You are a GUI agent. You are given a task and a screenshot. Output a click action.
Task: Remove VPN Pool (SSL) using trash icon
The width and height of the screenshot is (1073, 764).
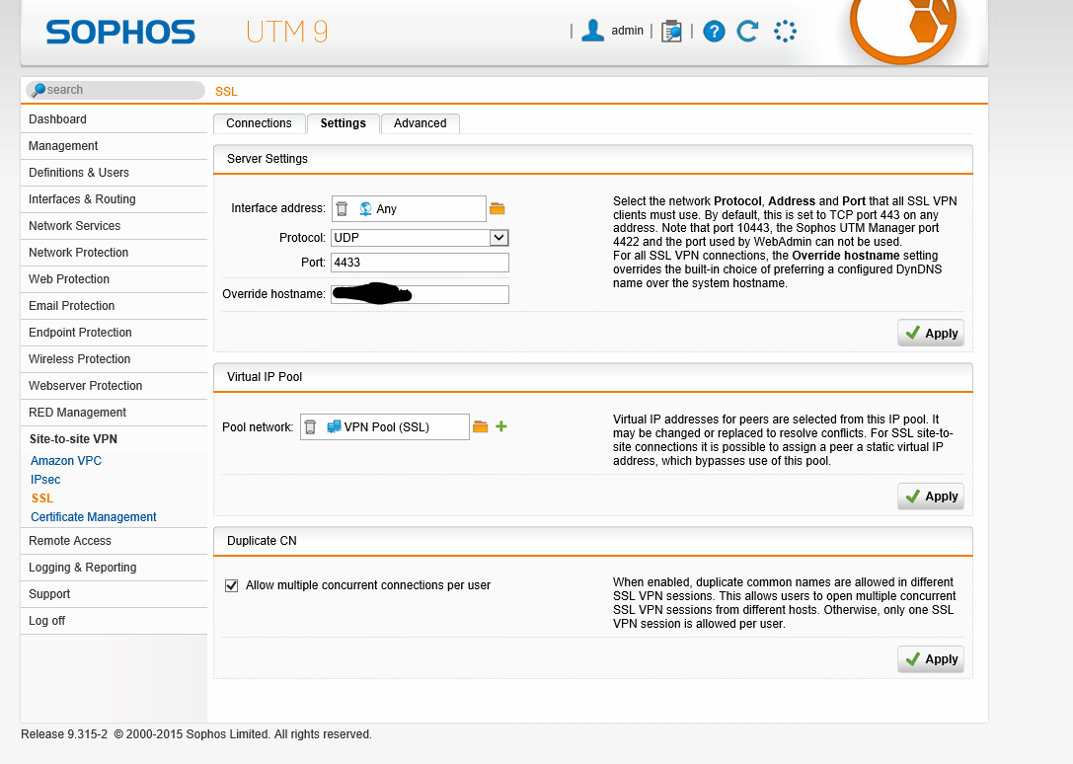click(x=310, y=427)
